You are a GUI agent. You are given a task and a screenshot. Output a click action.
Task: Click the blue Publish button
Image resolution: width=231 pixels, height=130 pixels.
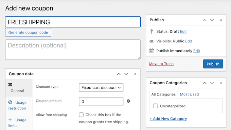[213, 64]
